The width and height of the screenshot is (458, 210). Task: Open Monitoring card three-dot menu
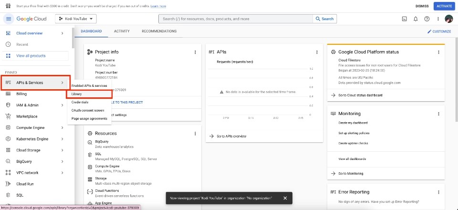[x=438, y=114]
